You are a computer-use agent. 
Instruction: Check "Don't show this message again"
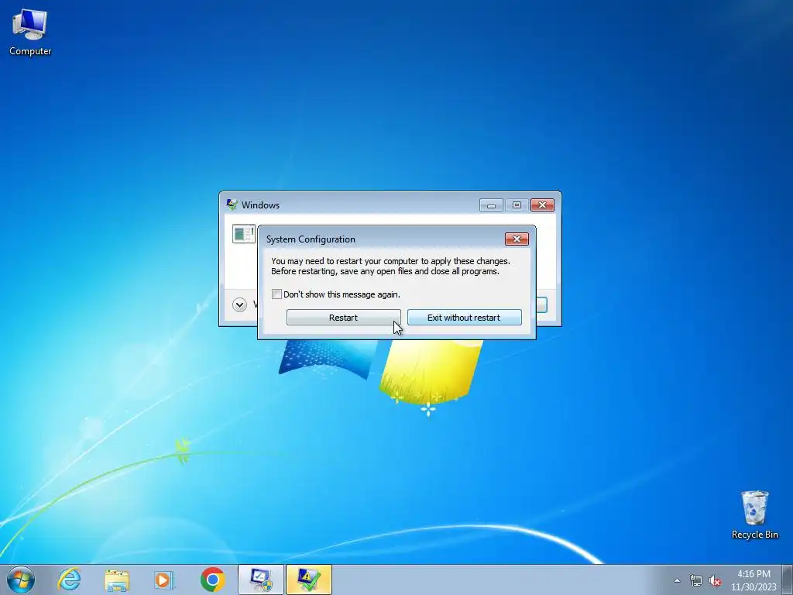coord(276,294)
